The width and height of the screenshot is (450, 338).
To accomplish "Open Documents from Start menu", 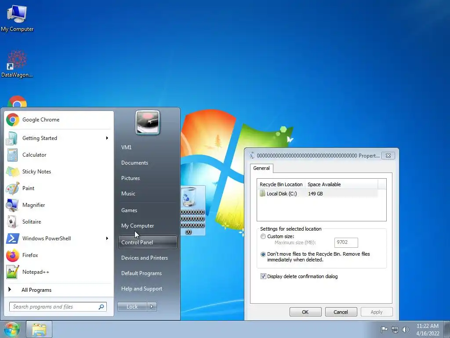I will tap(134, 163).
